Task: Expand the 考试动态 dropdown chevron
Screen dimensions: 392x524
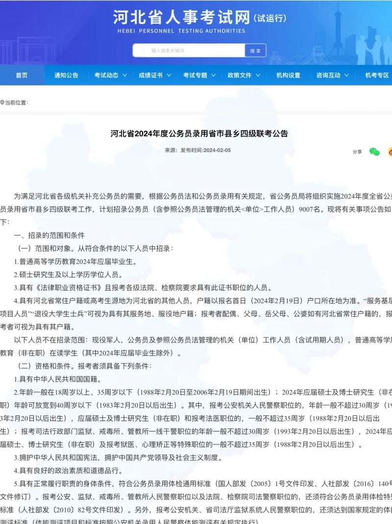Action: (124, 75)
